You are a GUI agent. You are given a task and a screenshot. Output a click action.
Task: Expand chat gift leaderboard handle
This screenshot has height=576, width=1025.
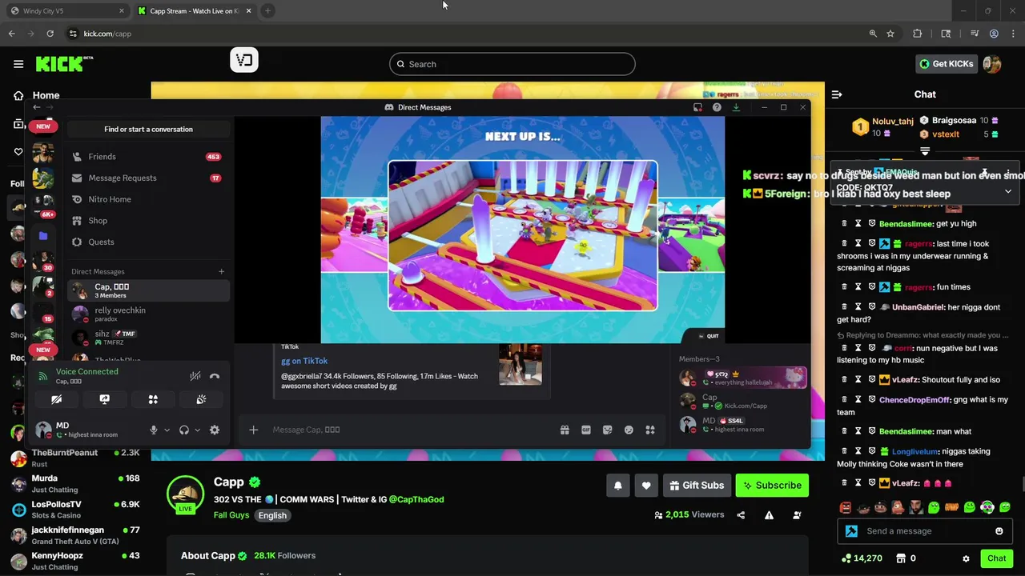(x=925, y=150)
